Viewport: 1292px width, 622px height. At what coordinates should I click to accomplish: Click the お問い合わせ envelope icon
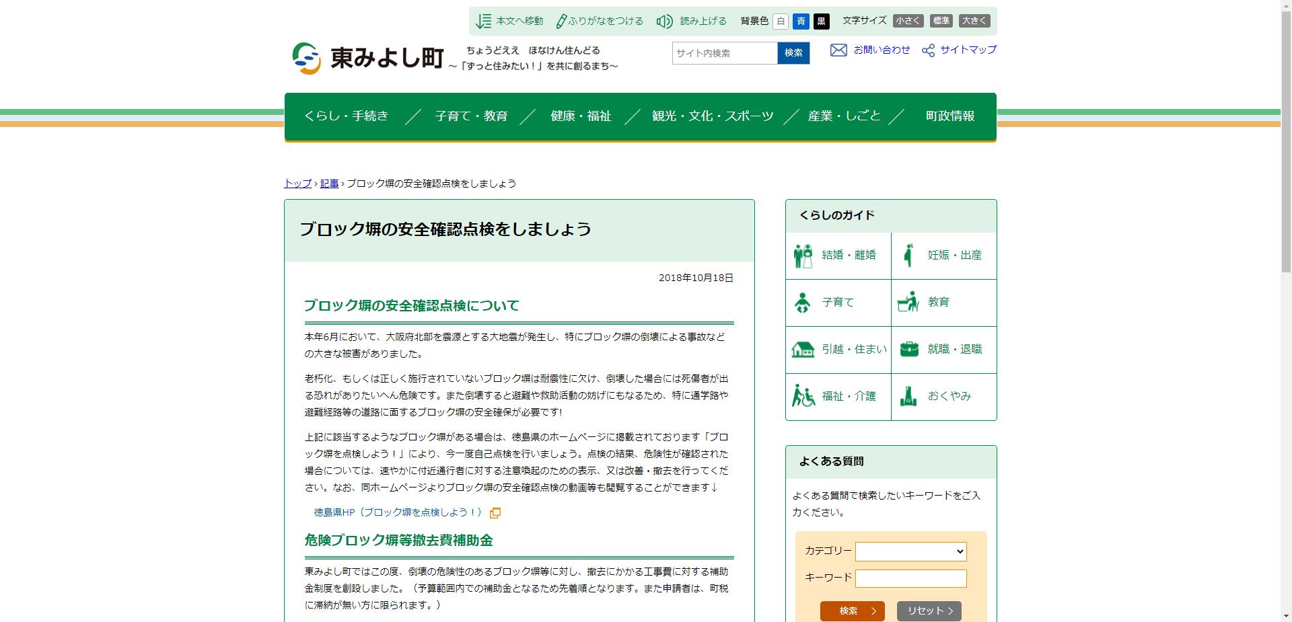838,50
